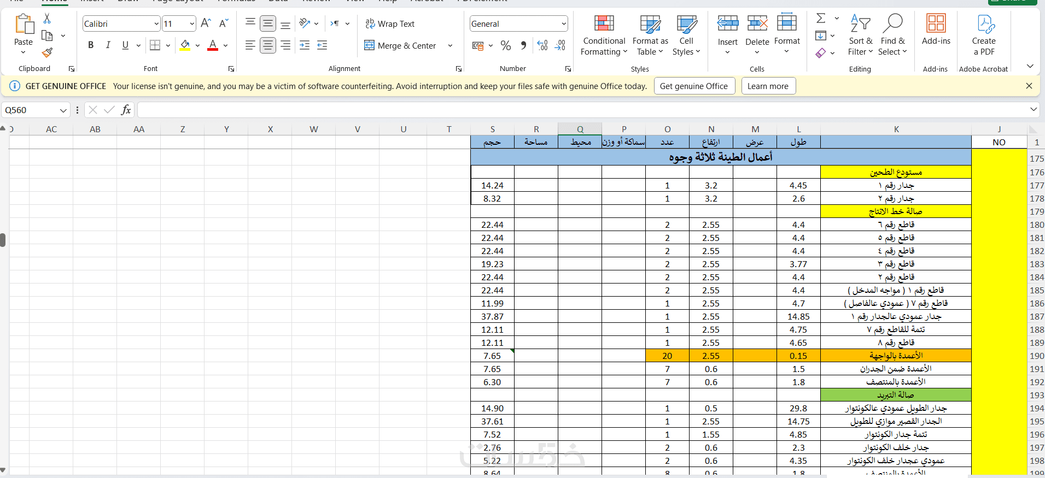Click the Merge & Center button
The height and width of the screenshot is (478, 1045).
tap(400, 46)
